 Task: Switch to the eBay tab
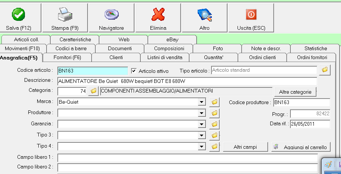172,39
